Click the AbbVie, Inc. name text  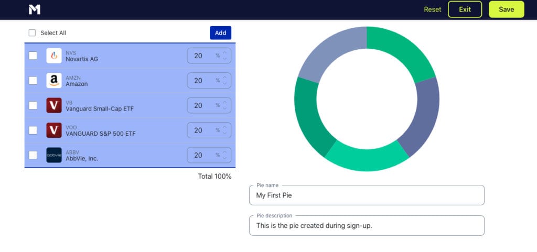point(82,159)
